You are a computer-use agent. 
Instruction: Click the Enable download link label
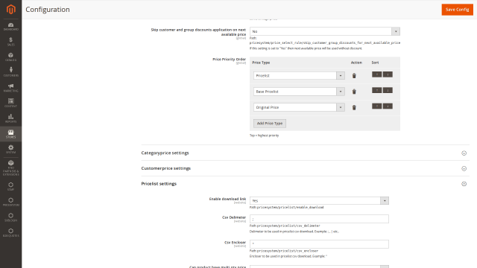pos(227,199)
